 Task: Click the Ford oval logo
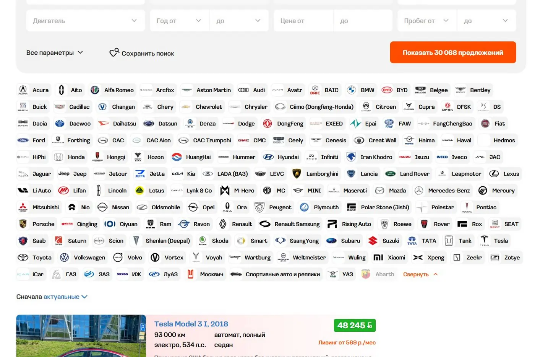click(23, 140)
